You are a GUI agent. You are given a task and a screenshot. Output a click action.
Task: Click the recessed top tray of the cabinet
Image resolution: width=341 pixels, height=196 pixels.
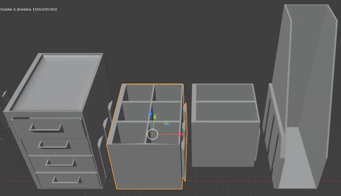tap(56, 82)
